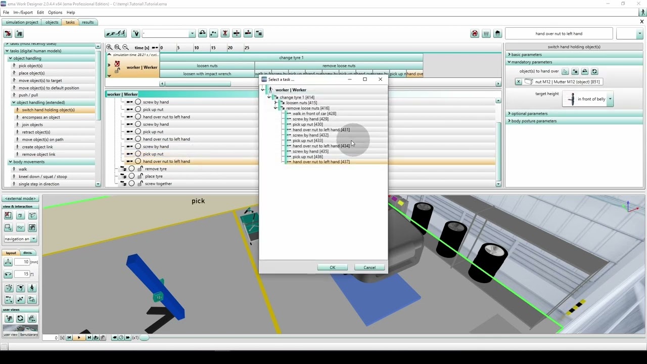Viewport: 647px width, 364px height.
Task: Zoom in on the timeline
Action: [x=109, y=47]
